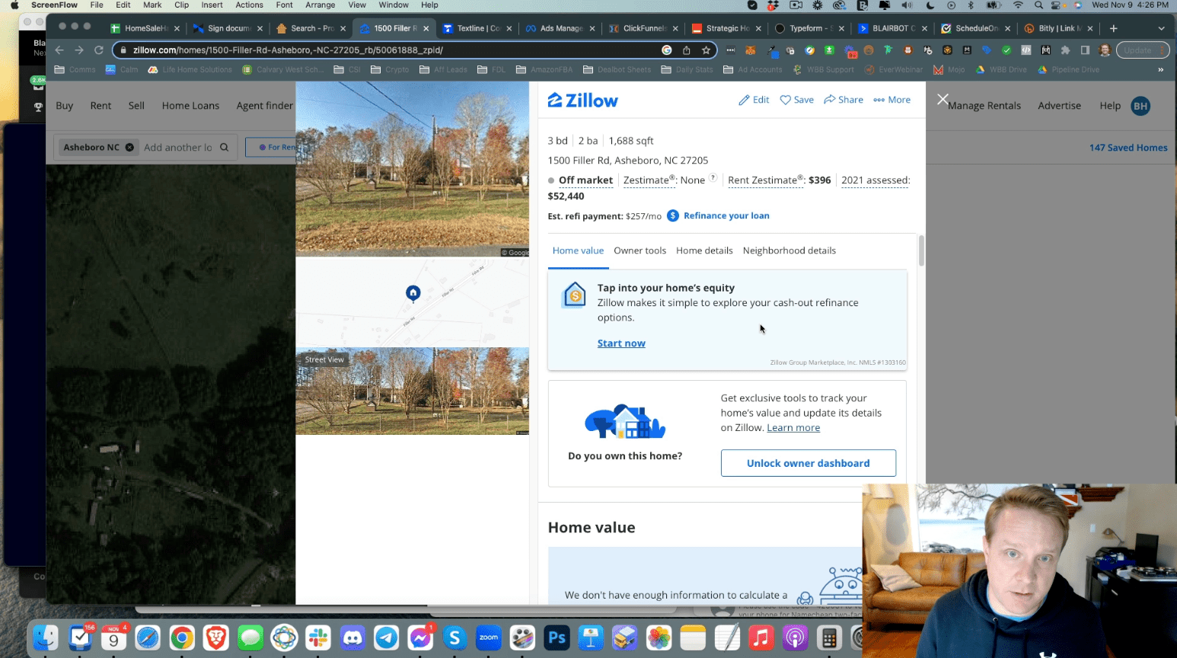
Task: Switch to Home value tab
Action: pos(578,251)
